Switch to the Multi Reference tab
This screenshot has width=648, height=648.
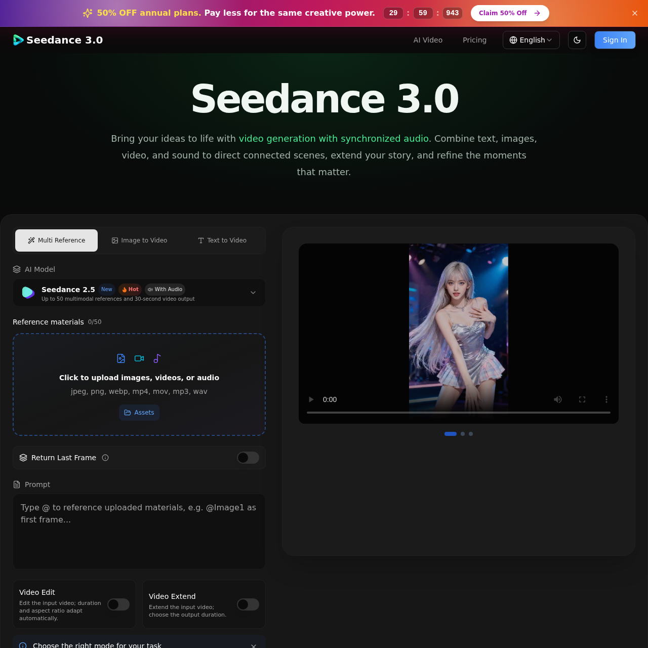coord(56,240)
